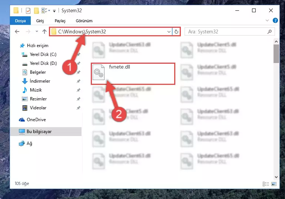285x199 pixels.
Task: Click the fvnete.dll gear file icon
Action: [x=99, y=72]
